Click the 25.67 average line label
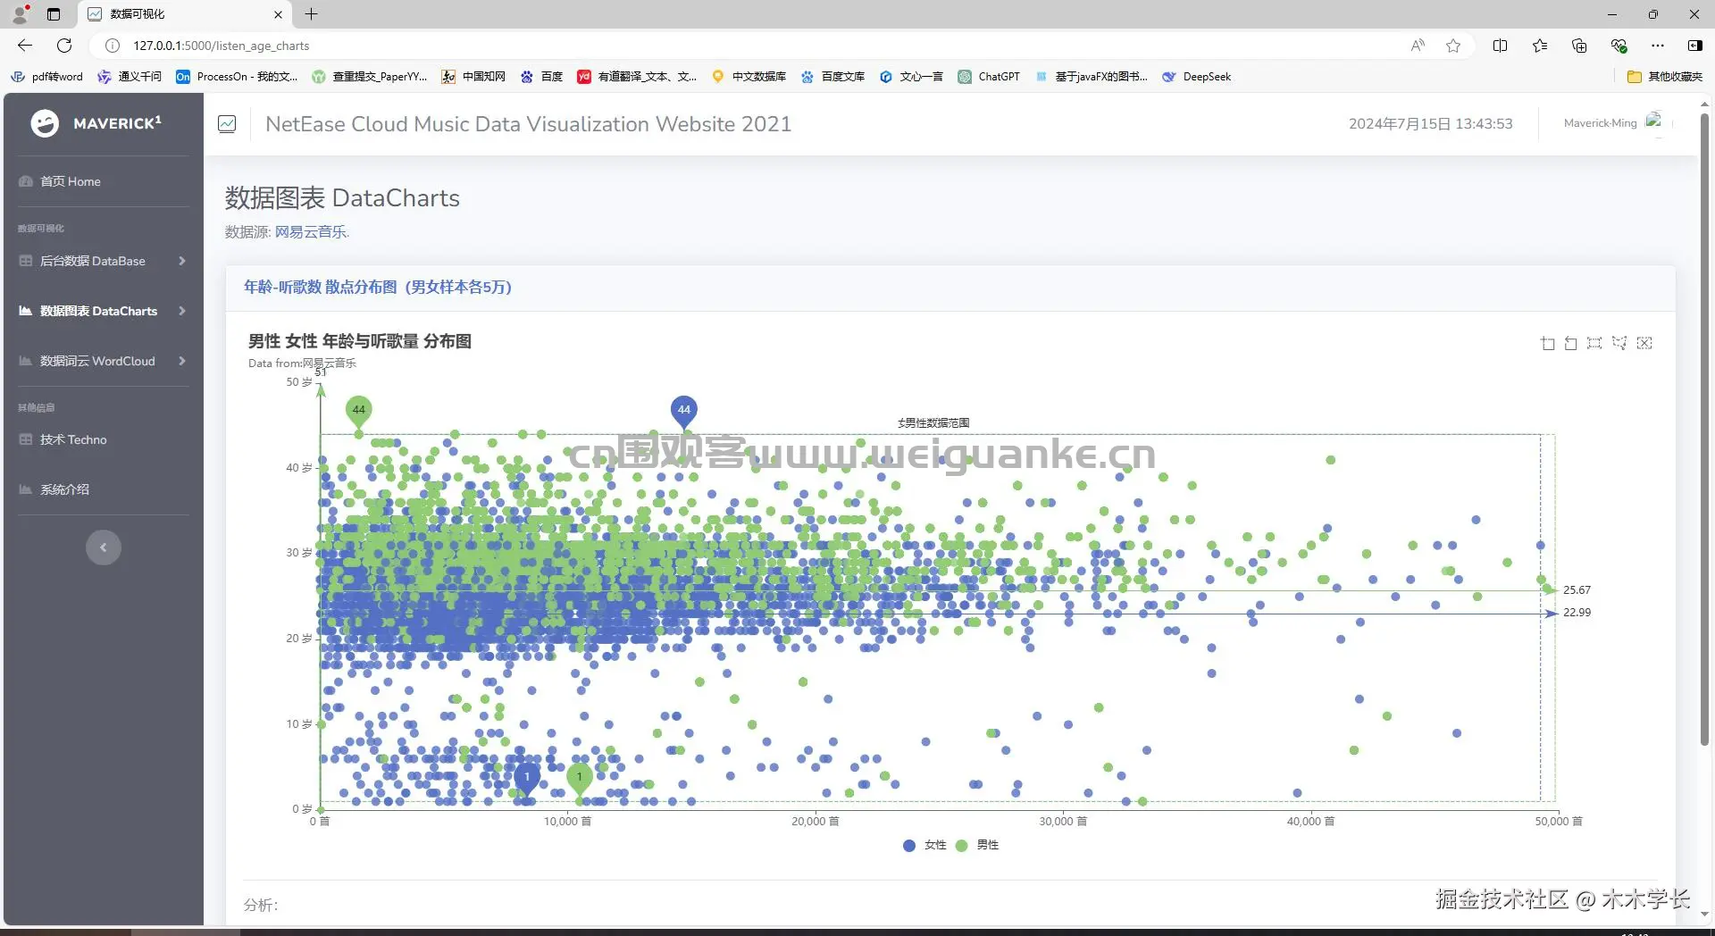1715x936 pixels. click(x=1577, y=590)
